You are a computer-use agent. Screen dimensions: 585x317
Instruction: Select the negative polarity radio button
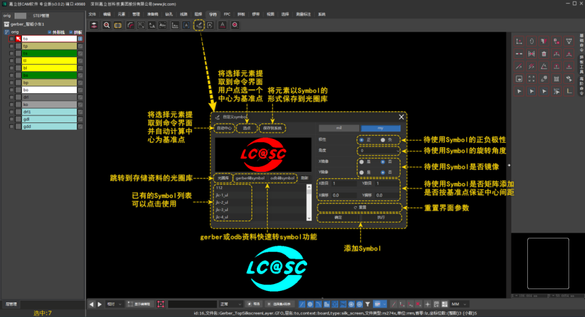tap(383, 140)
